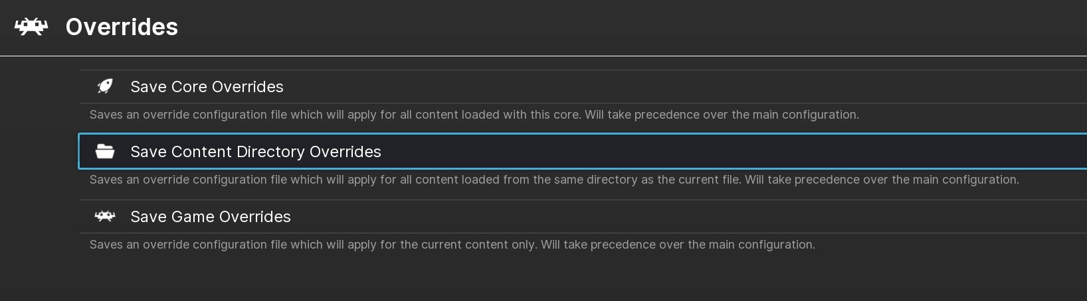Click the word 'Core' in the first menu entry
The width and height of the screenshot is (1087, 301).
pos(189,87)
